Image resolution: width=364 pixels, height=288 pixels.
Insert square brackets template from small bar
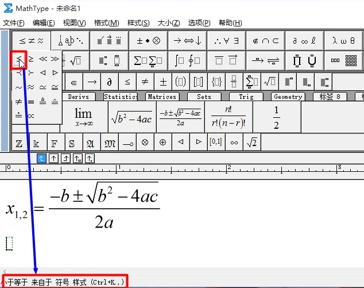[x=199, y=82]
